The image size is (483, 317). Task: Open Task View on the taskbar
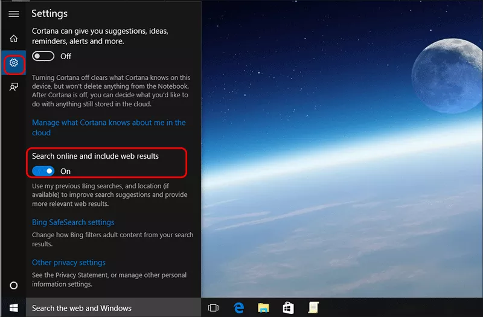point(213,308)
